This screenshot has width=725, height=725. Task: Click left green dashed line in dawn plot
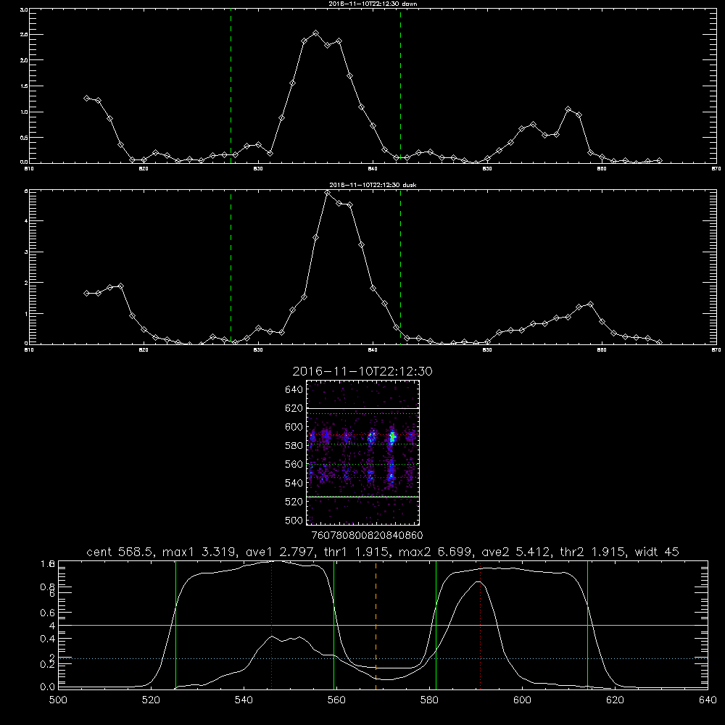[x=231, y=86]
